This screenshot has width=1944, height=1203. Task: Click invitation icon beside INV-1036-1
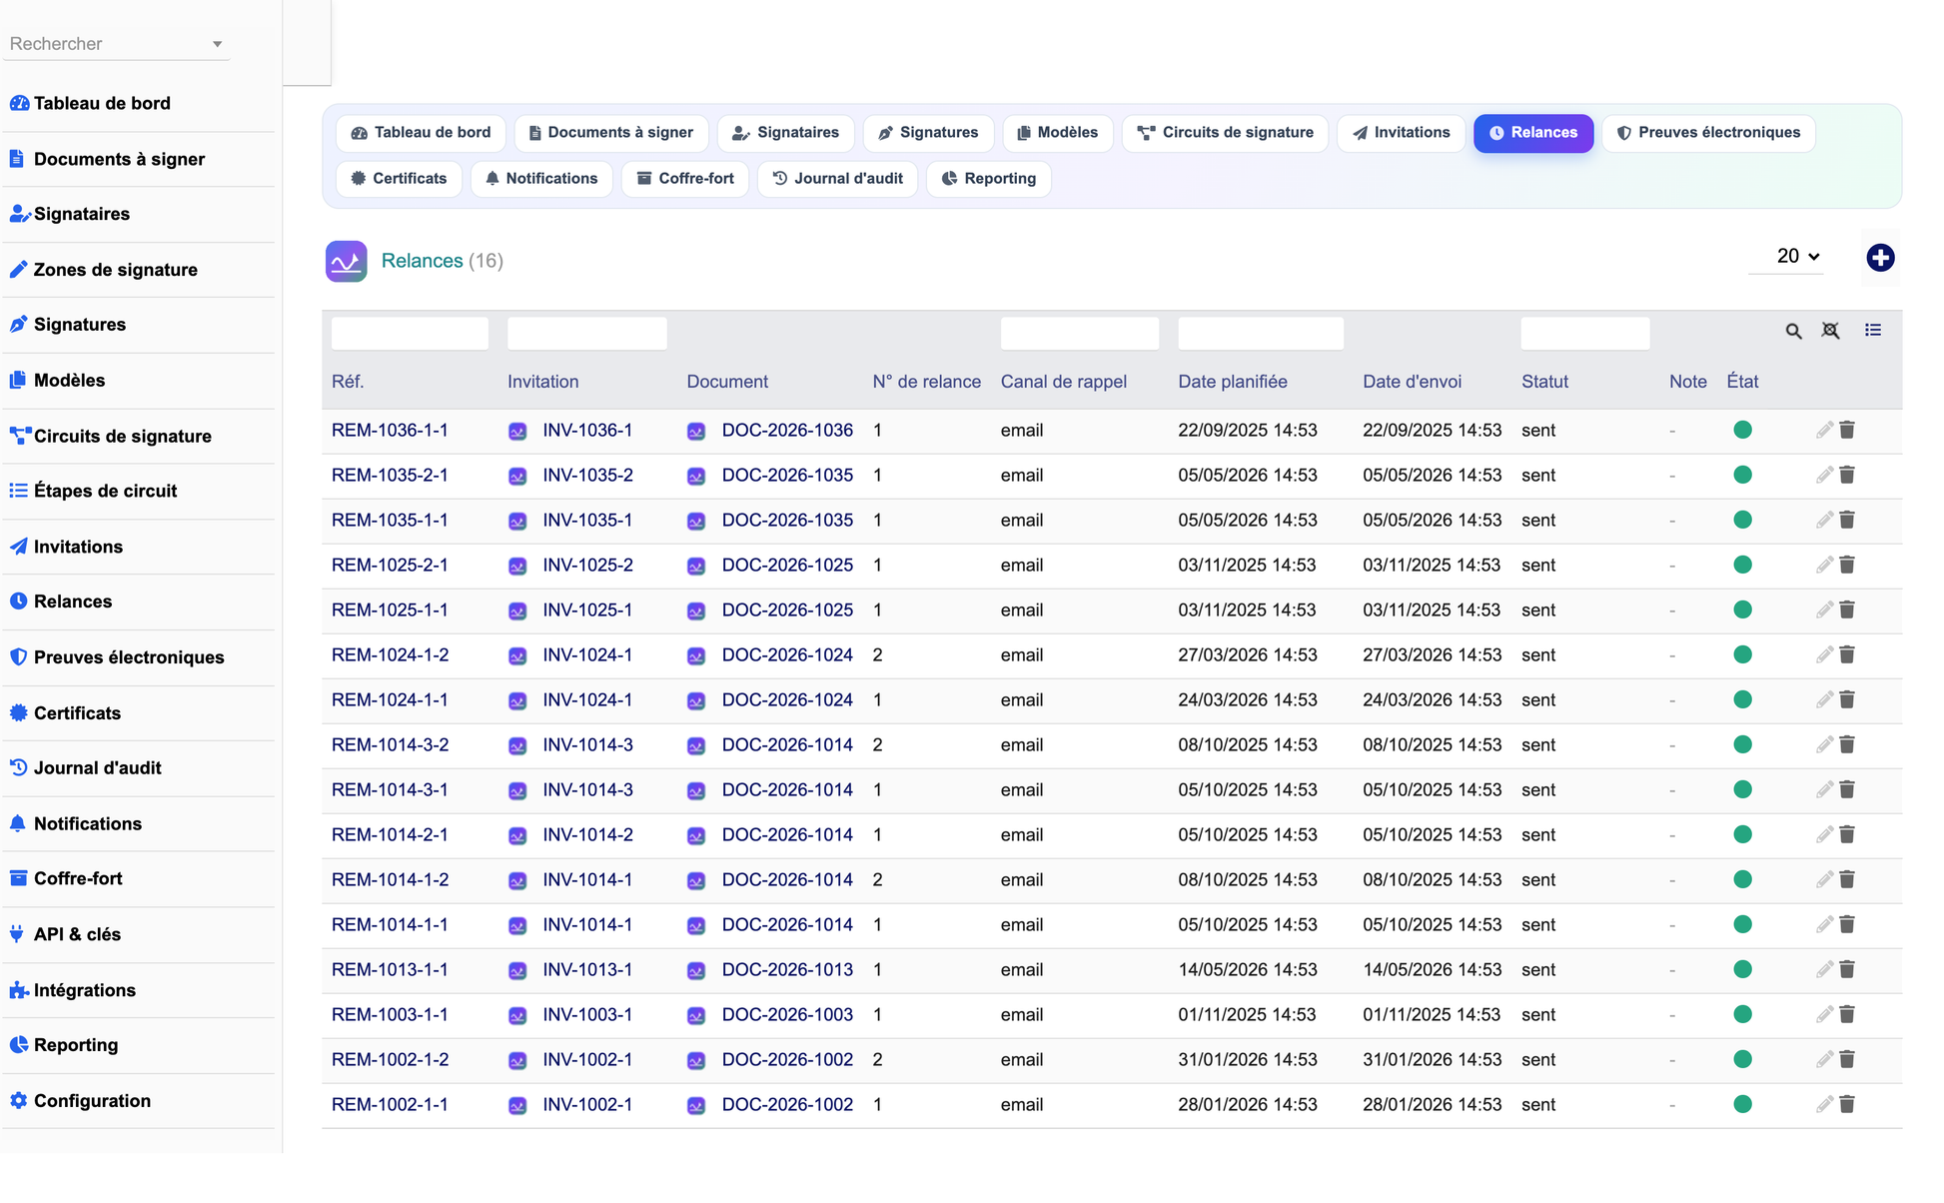[x=517, y=431]
